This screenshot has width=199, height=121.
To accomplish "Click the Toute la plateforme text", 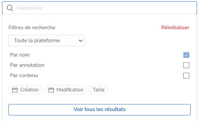I will 37,41.
